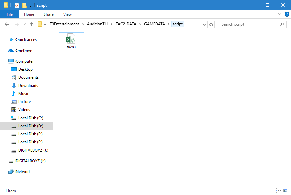Viewport: 291px width, 195px height.
Task: Click the New folder icon in quick access toolbar
Action: click(24, 5)
